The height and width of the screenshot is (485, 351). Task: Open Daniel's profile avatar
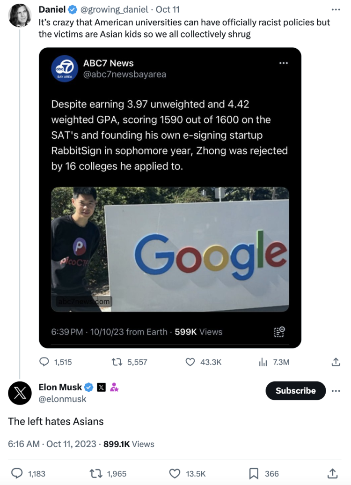[19, 15]
